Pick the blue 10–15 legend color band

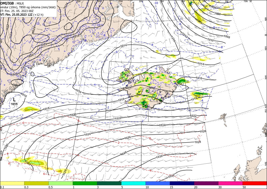[x=158, y=183]
